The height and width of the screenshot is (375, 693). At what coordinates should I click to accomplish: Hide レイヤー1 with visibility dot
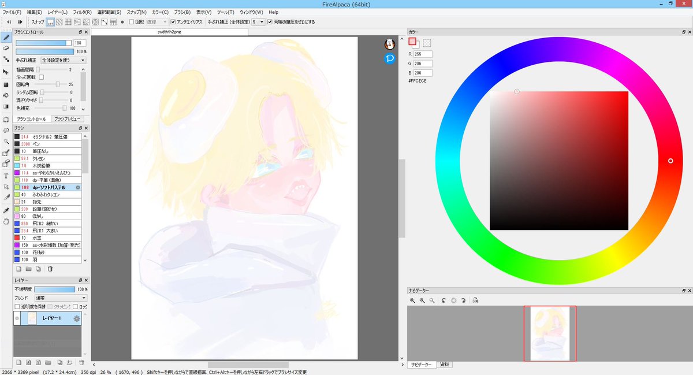(x=17, y=318)
